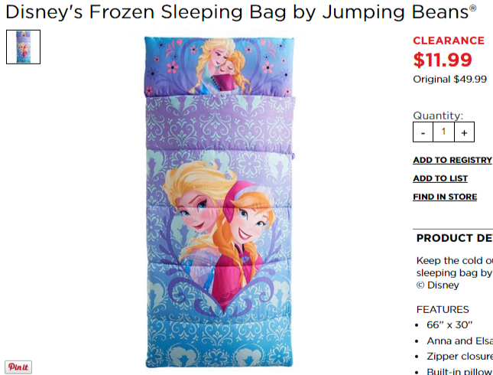Image resolution: width=493 pixels, height=375 pixels.
Task: Click the Add to List link
Action: click(440, 178)
